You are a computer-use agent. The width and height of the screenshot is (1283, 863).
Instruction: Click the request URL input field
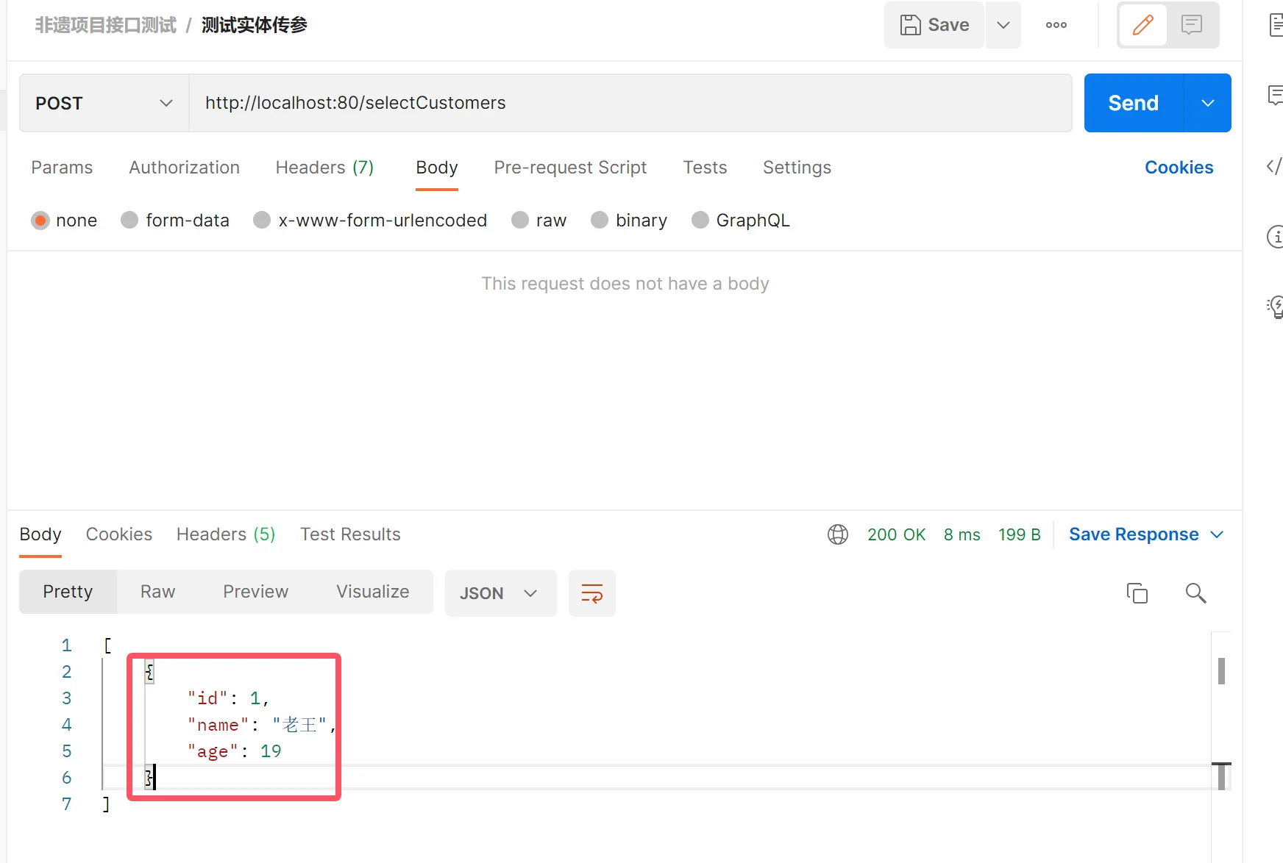click(x=630, y=103)
